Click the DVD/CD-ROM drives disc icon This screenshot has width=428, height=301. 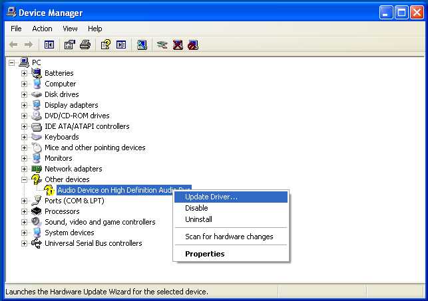(37, 116)
